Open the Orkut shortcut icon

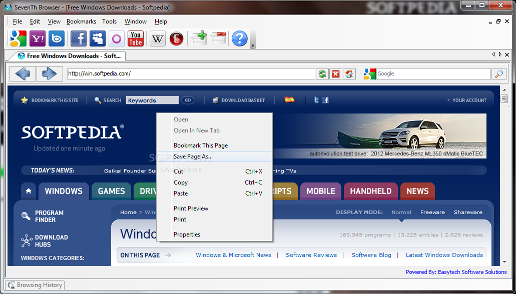coord(117,38)
